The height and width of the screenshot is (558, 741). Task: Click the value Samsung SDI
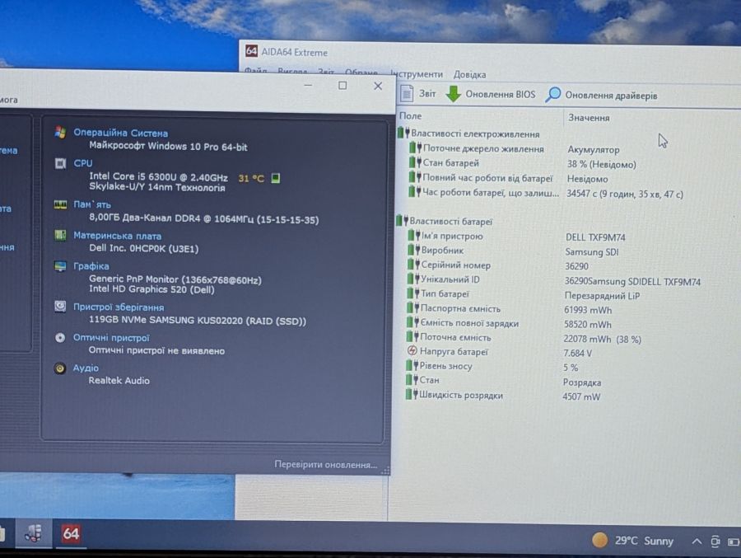pyautogui.click(x=592, y=251)
